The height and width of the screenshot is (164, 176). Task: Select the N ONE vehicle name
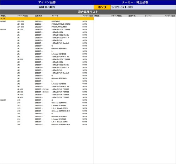point(3,22)
